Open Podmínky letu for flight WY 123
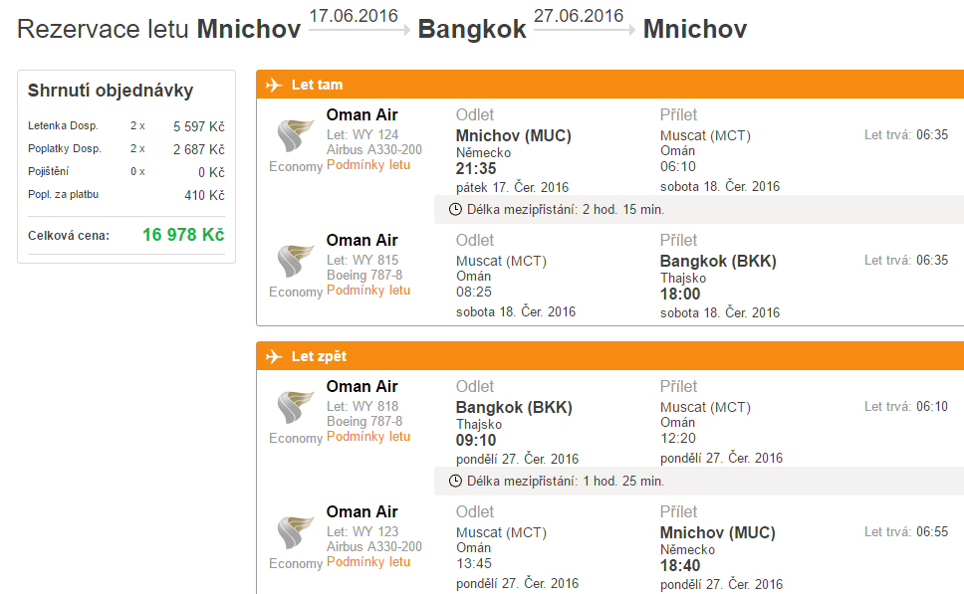The height and width of the screenshot is (594, 964). [368, 562]
